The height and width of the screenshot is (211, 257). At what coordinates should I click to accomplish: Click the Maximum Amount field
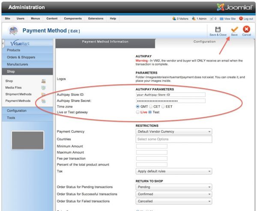tap(152, 152)
